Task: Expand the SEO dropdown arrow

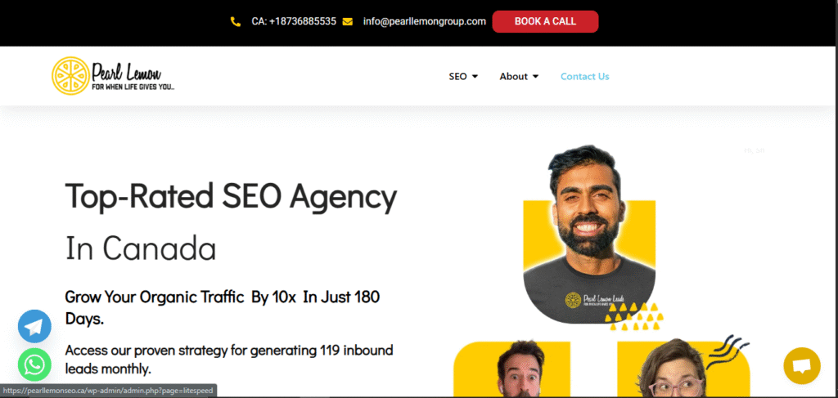Action: coord(475,76)
